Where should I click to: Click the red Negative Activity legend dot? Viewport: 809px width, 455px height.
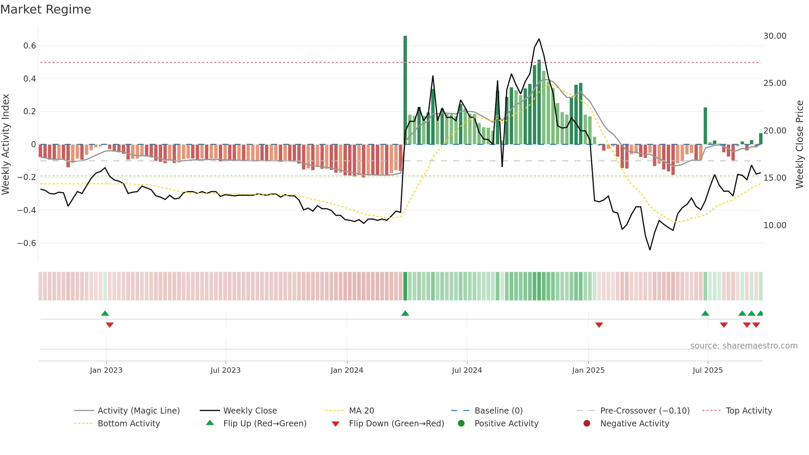click(587, 423)
